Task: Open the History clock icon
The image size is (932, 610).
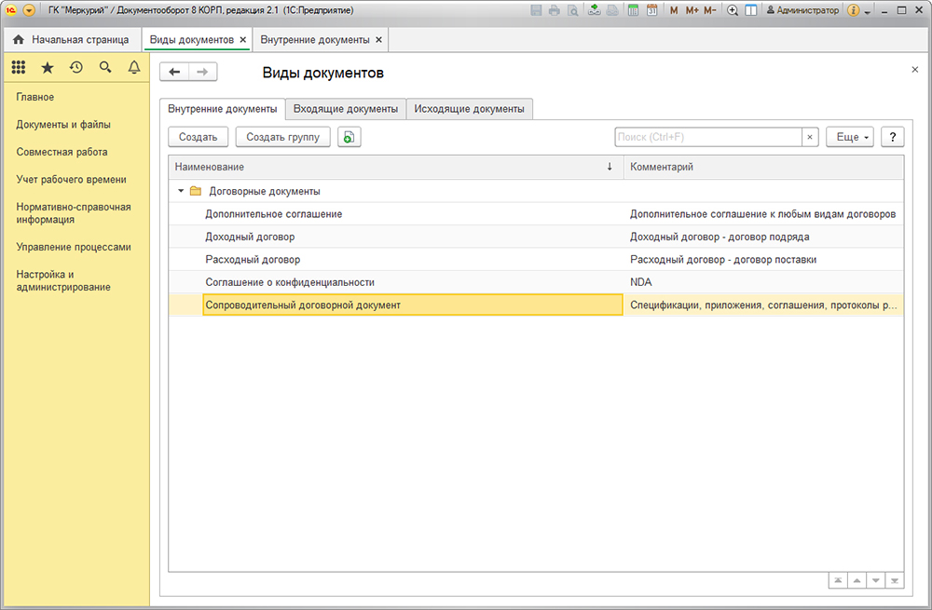Action: 76,67
